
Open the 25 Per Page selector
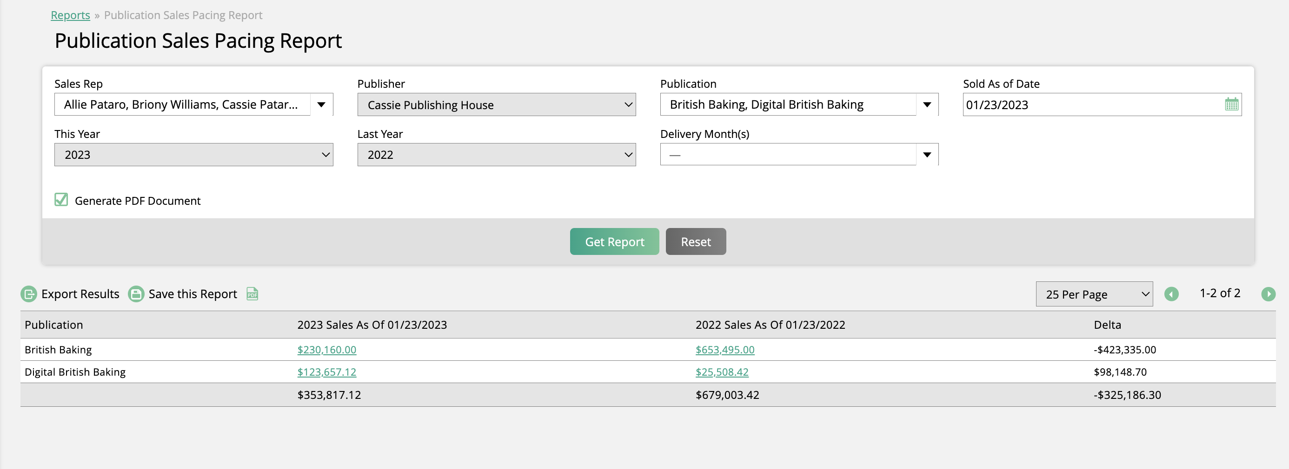pyautogui.click(x=1094, y=293)
